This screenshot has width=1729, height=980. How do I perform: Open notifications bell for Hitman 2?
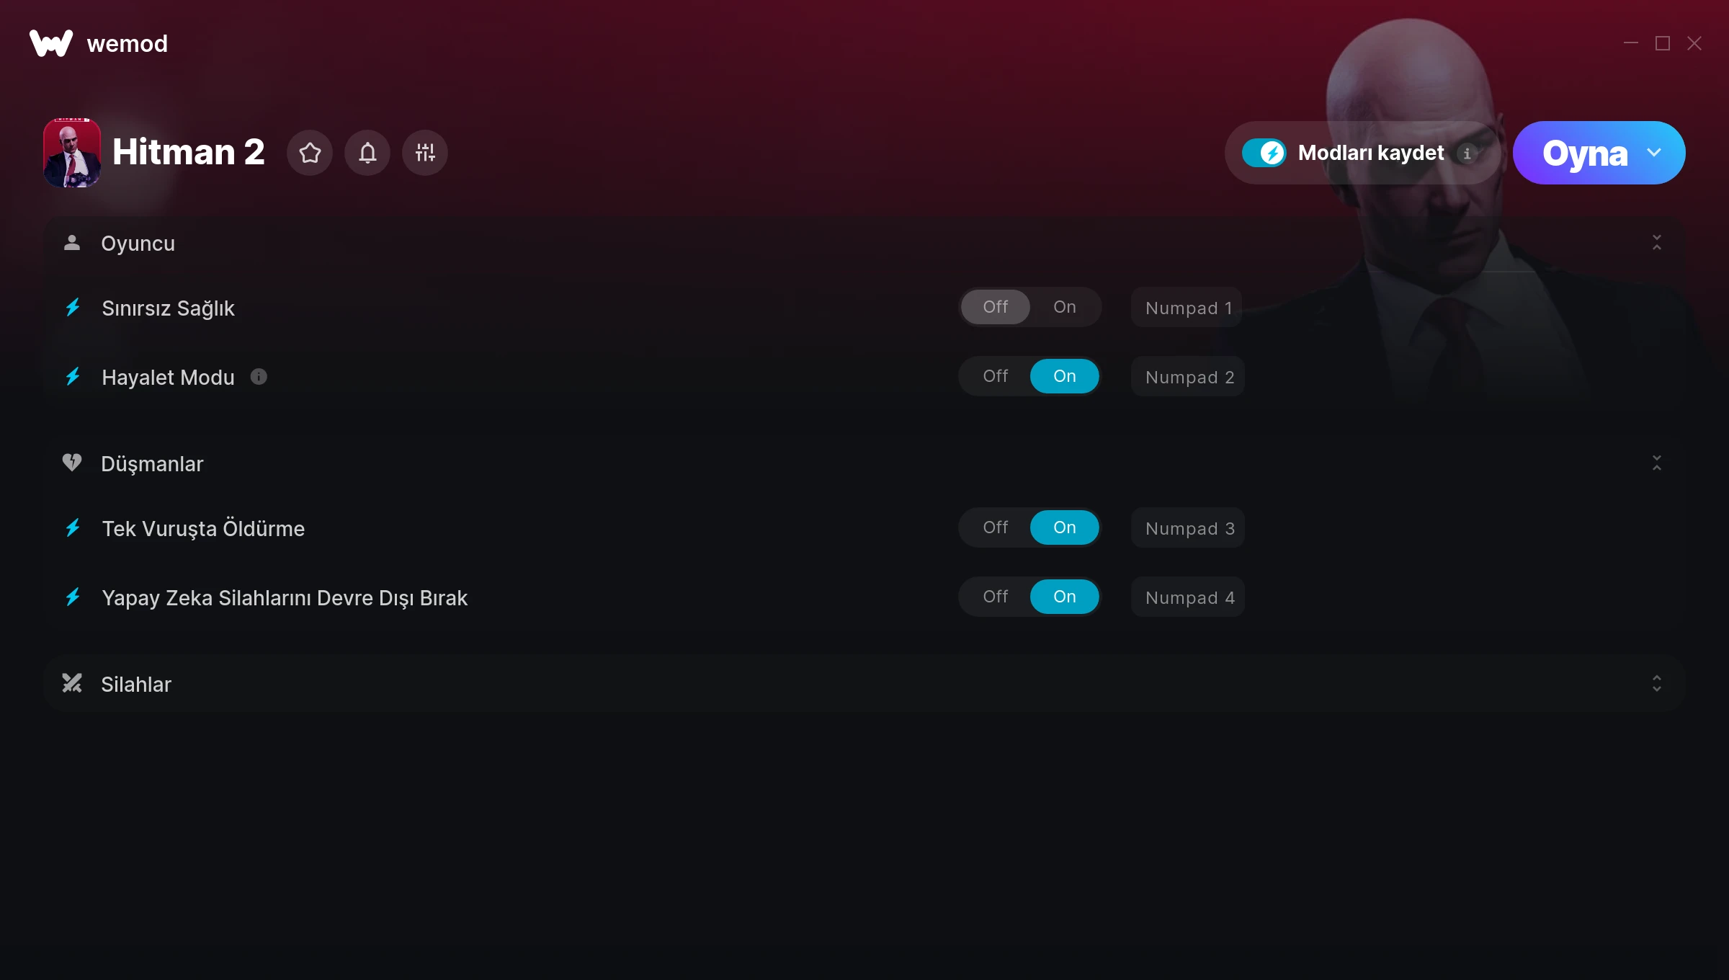click(x=367, y=153)
